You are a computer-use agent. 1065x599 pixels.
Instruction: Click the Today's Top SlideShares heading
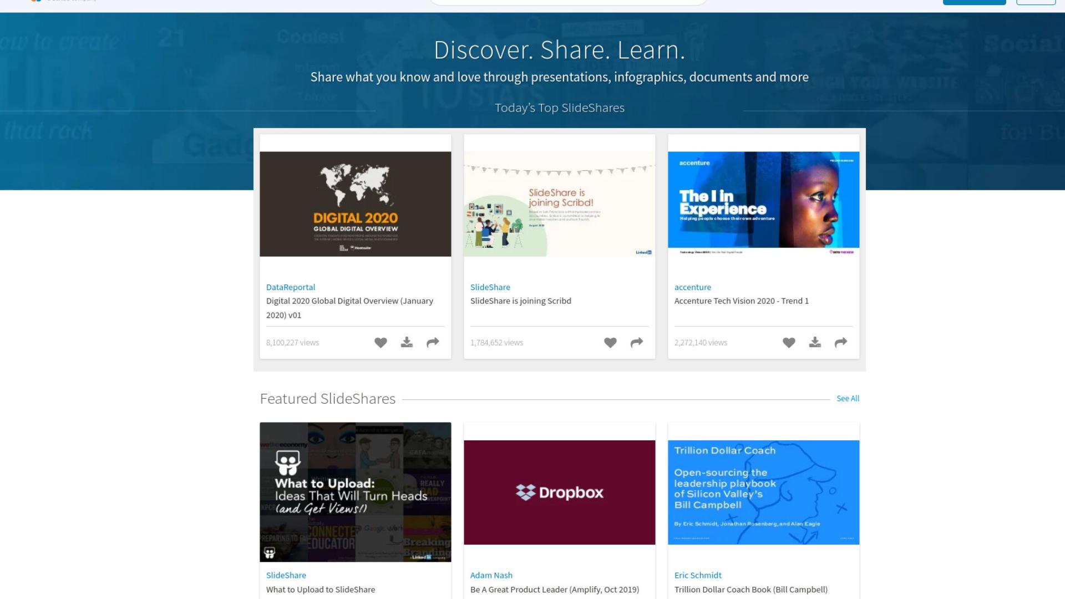(560, 108)
